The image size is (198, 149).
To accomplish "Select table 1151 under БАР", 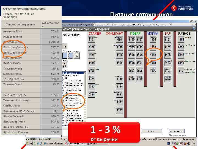I will pos(168,39).
